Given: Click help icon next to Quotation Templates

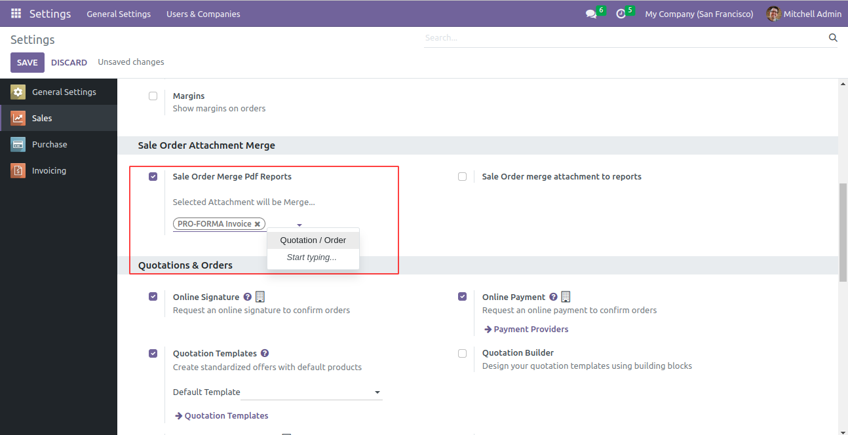Looking at the screenshot, I should tap(265, 353).
